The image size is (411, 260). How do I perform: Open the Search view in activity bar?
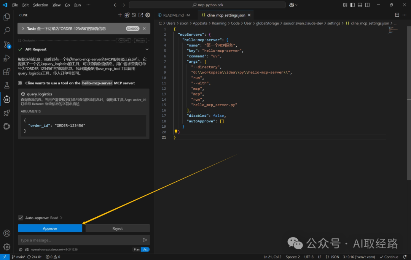tap(7, 30)
